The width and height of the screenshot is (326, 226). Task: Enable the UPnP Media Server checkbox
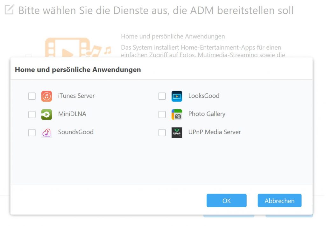162,133
